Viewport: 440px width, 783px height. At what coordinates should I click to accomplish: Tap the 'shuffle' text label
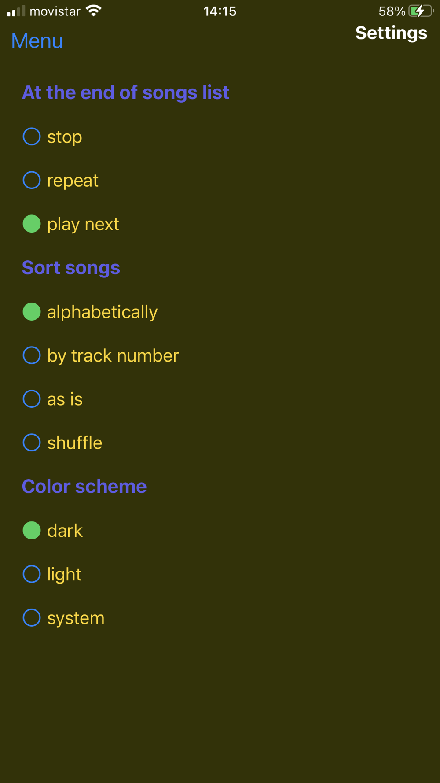[x=75, y=443]
